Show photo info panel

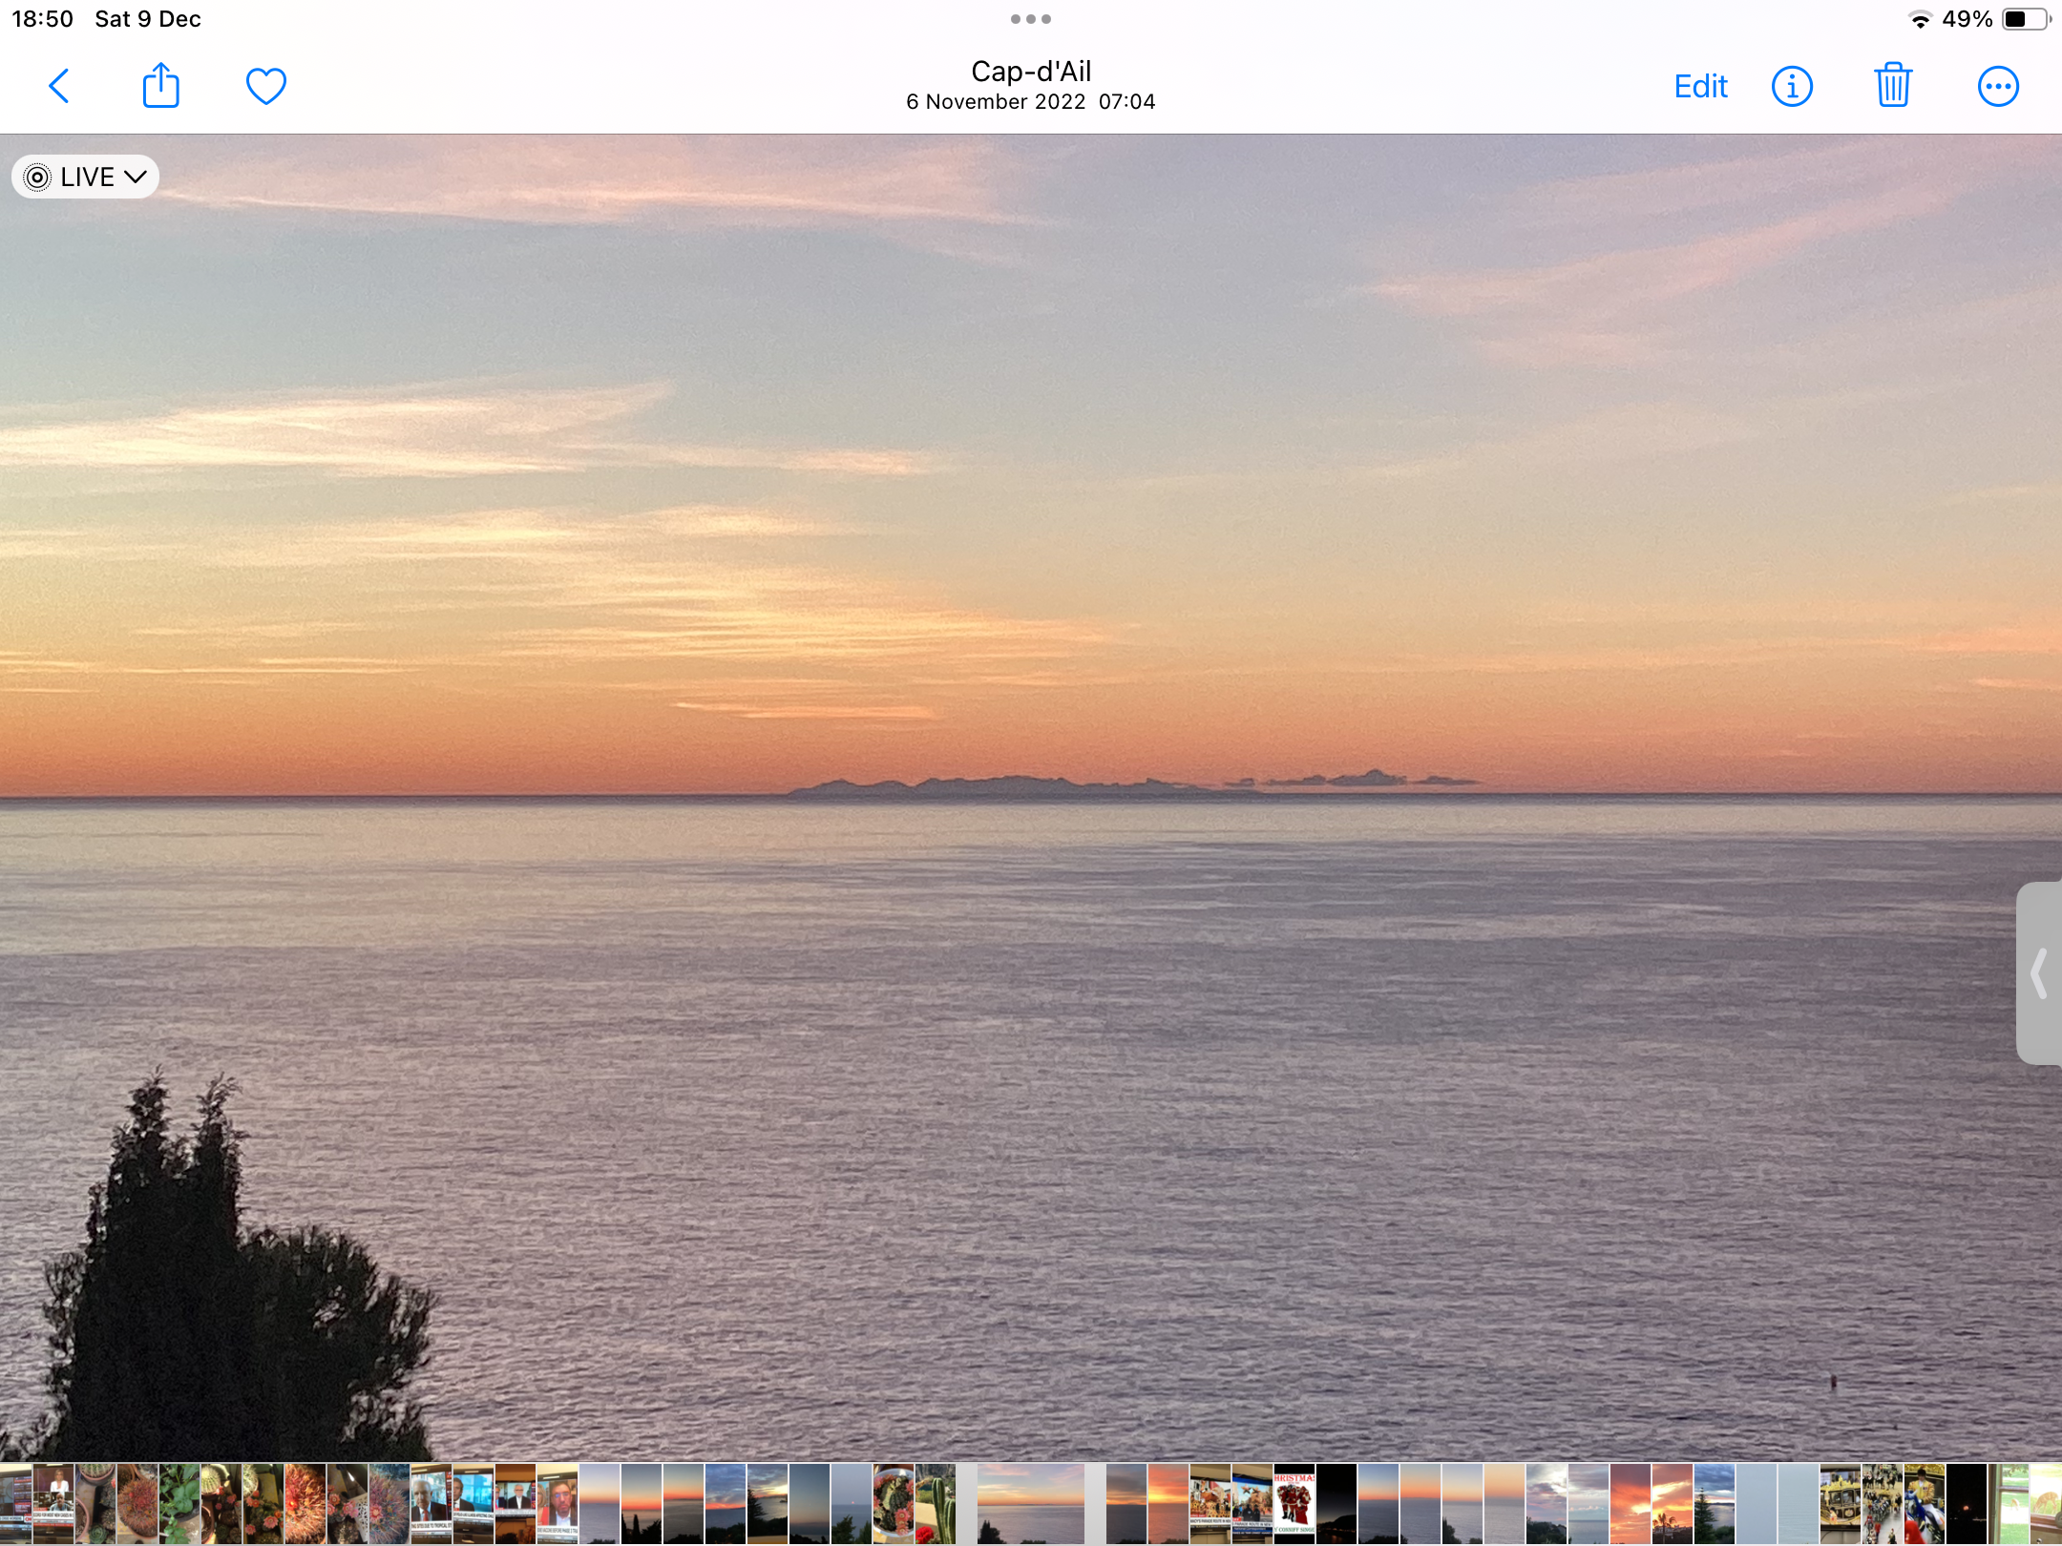tap(1792, 86)
